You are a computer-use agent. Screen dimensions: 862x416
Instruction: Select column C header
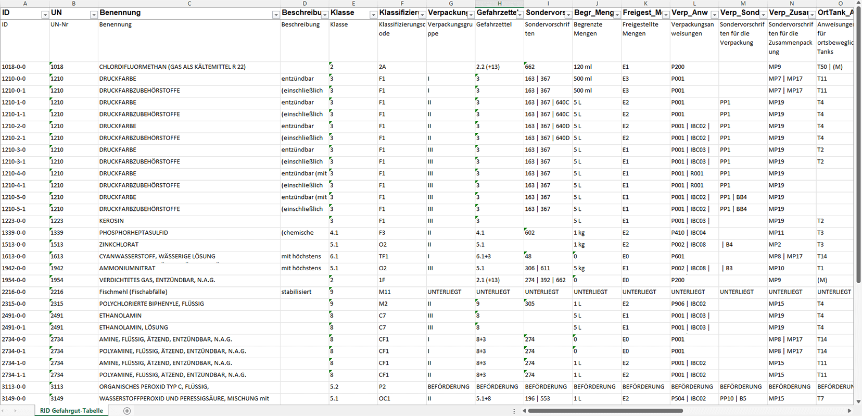[189, 4]
